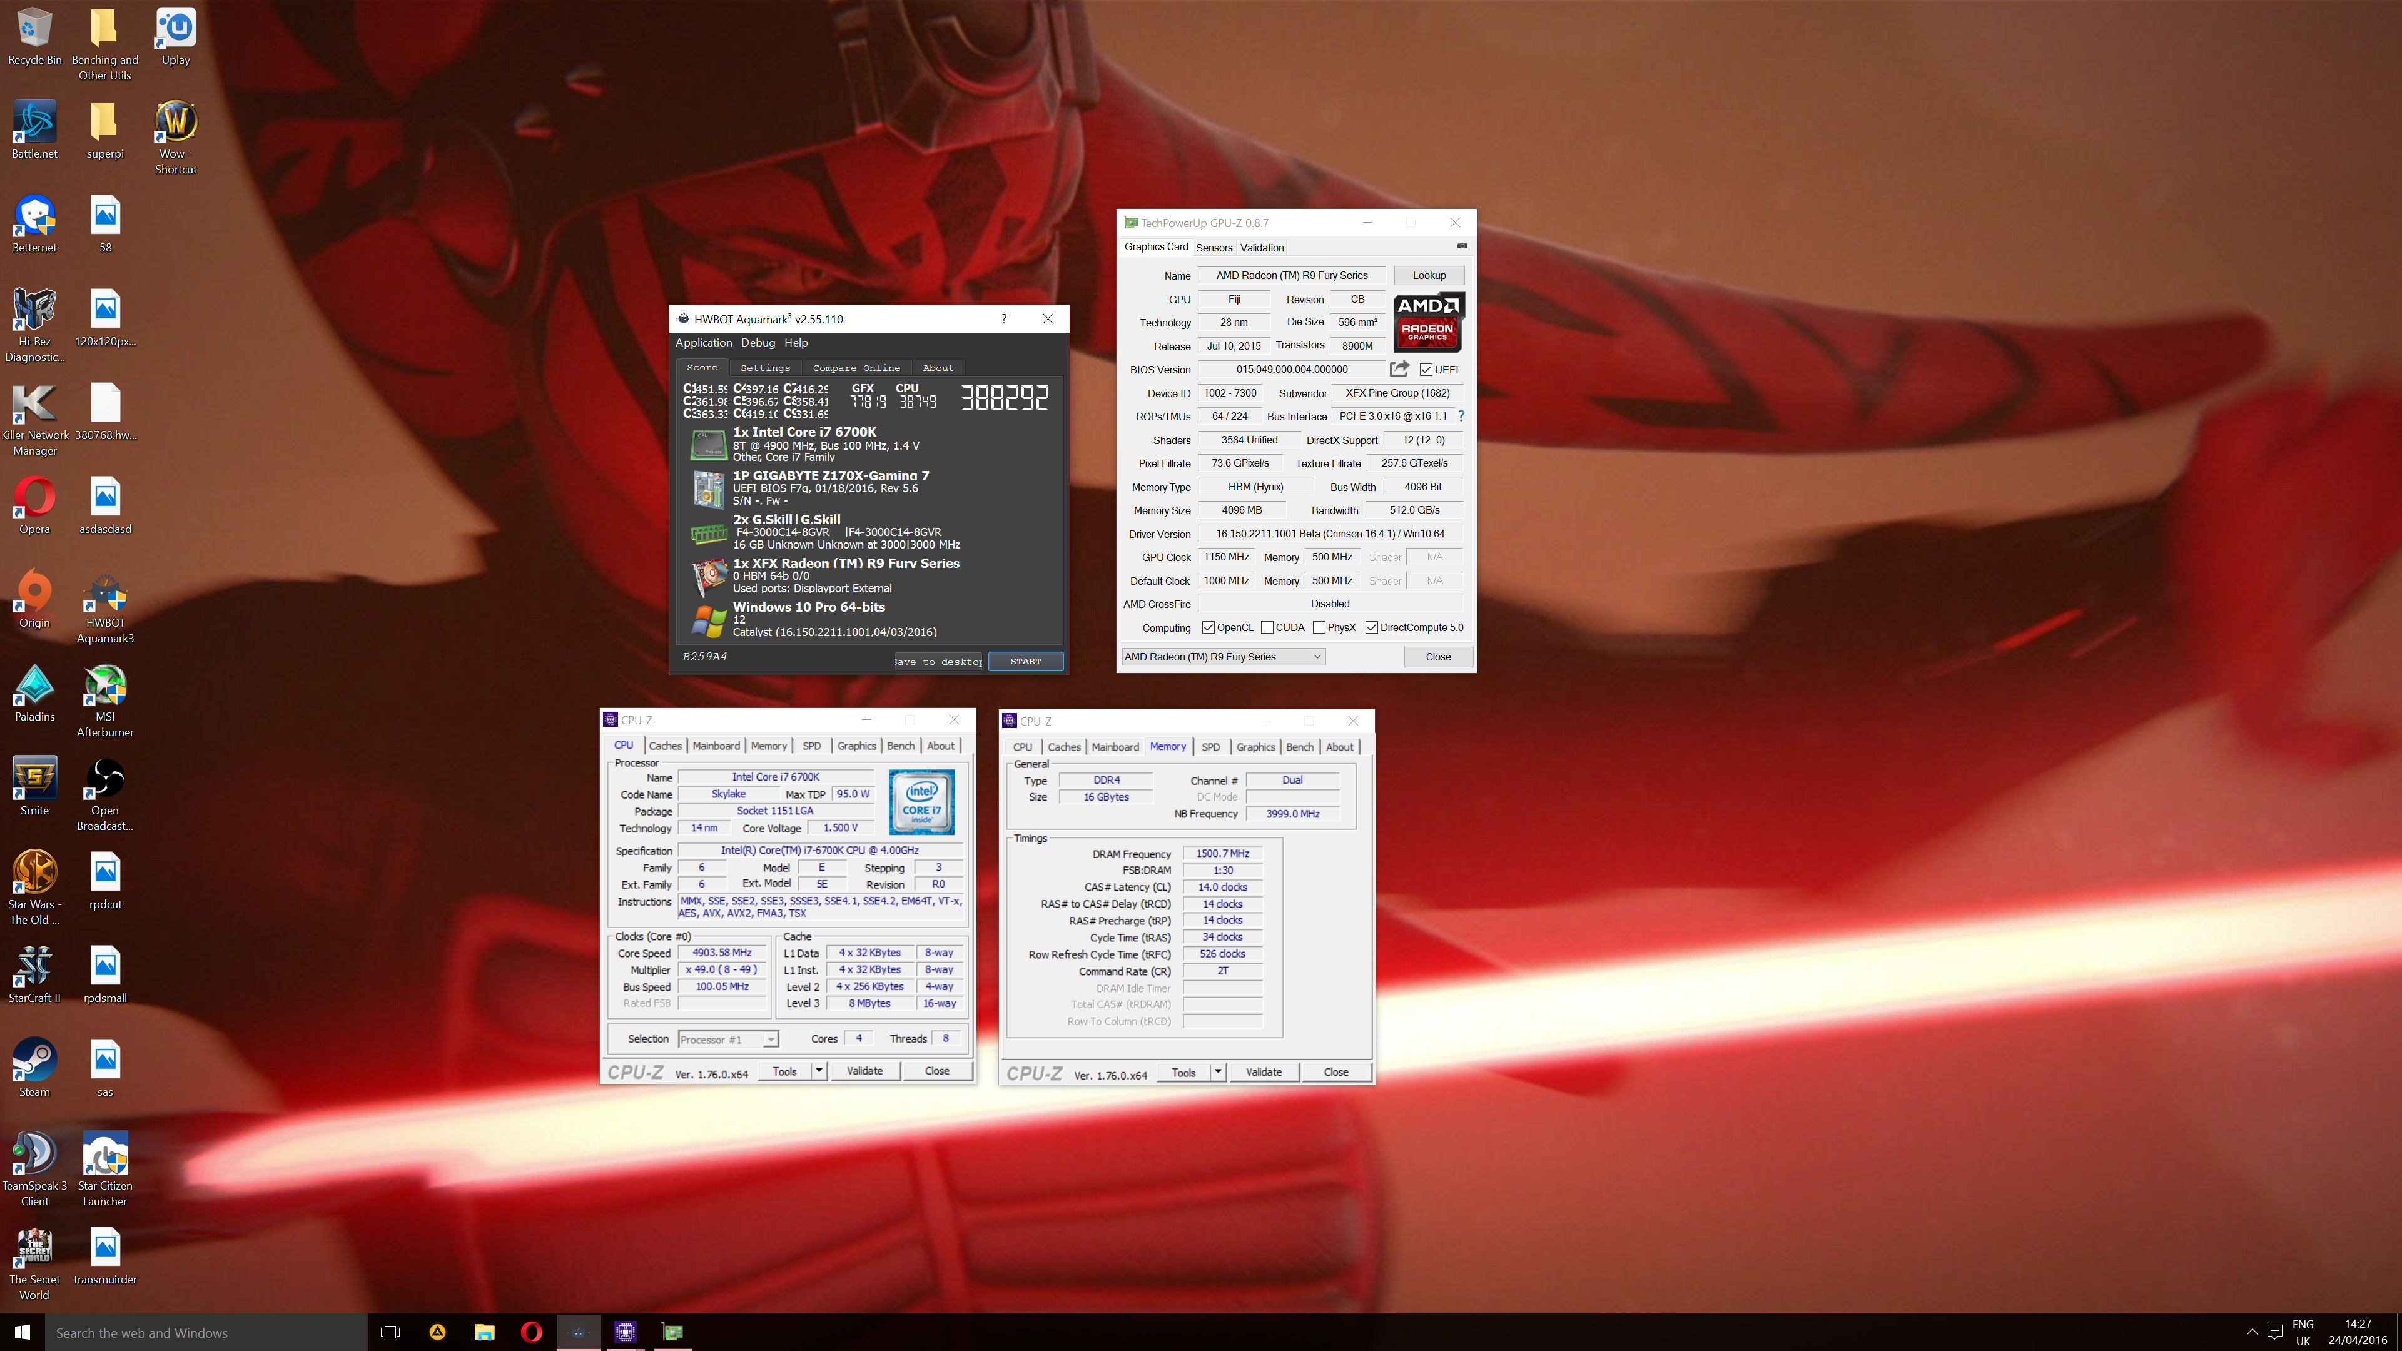Select the TeamSpeak 3 Client icon
This screenshot has width=2402, height=1351.
pyautogui.click(x=34, y=1169)
